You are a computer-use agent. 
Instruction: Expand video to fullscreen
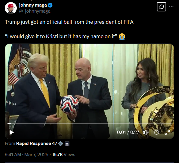(167, 132)
